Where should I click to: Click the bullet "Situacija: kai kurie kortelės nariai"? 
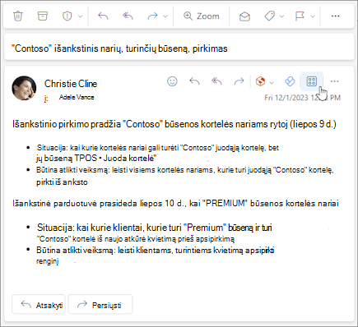pos(157,153)
